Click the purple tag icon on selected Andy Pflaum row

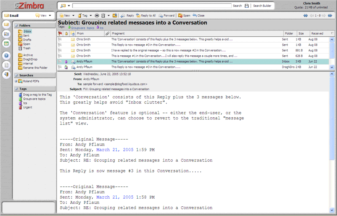[66, 62]
